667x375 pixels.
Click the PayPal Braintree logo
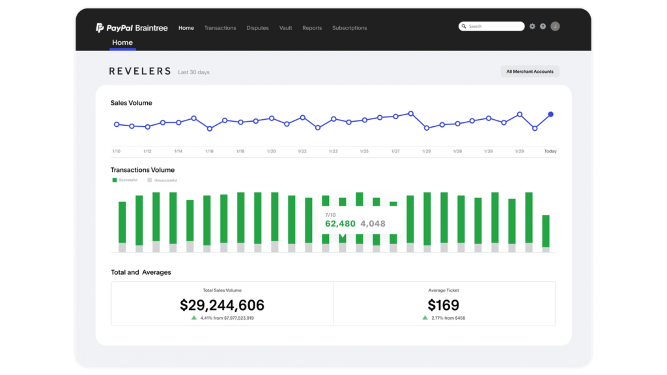(132, 28)
